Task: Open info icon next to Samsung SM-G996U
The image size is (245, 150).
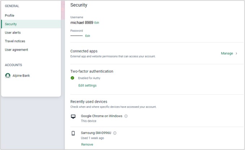Action: pyautogui.click(x=115, y=133)
